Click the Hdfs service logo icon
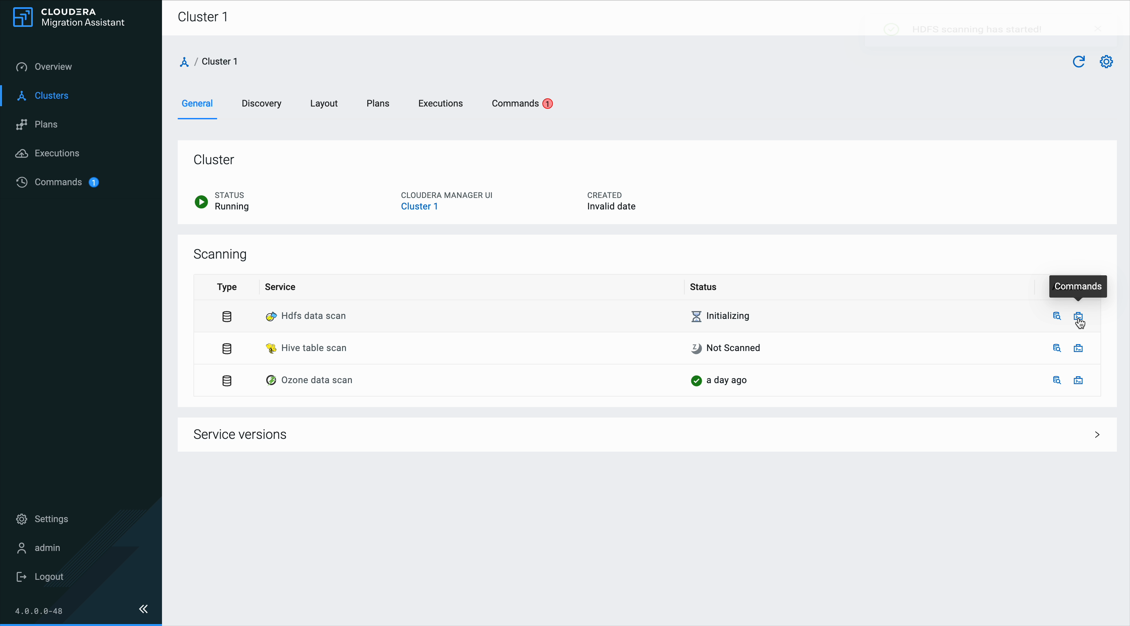 click(271, 317)
